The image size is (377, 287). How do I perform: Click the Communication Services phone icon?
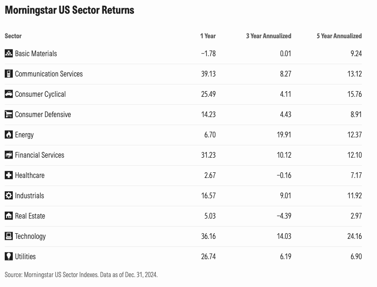tap(8, 74)
